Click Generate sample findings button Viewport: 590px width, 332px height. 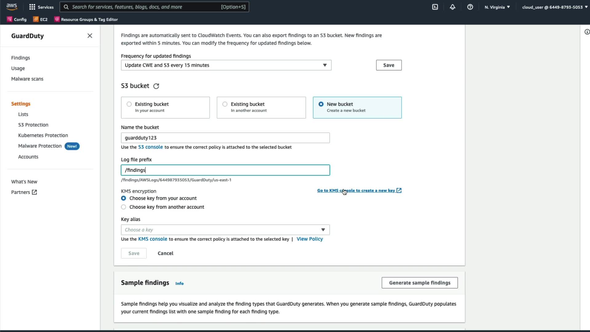(419, 283)
